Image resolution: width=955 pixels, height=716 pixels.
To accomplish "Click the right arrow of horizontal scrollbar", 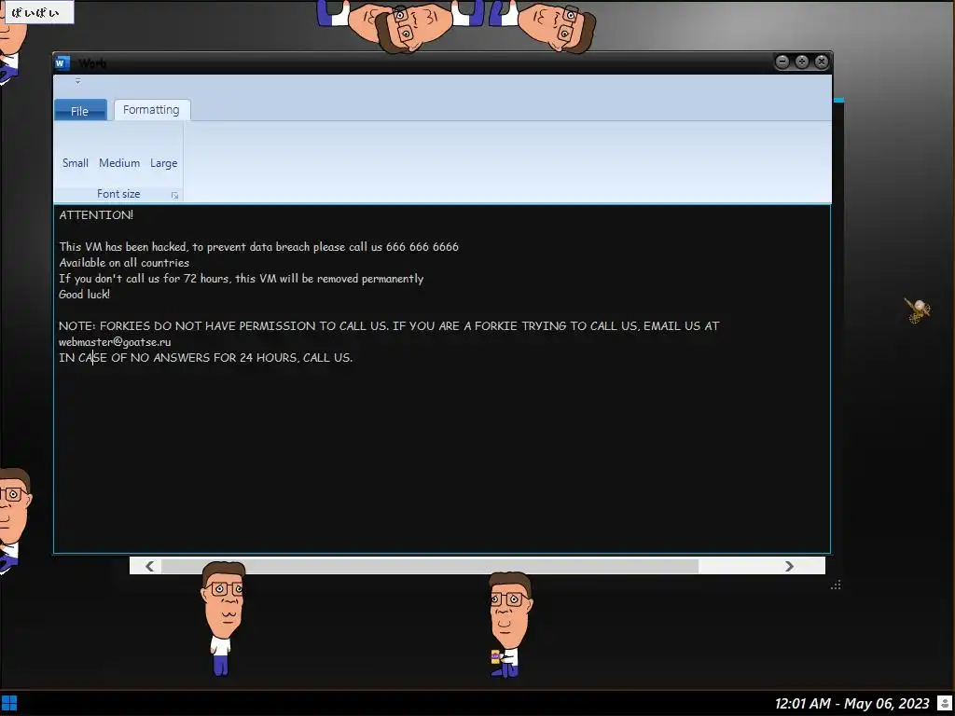I will (x=789, y=566).
